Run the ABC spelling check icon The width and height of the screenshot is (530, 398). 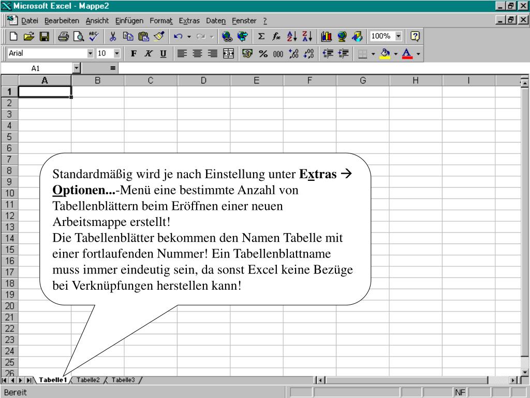coord(94,36)
